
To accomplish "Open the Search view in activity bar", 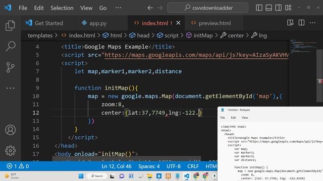I will coord(10,46).
